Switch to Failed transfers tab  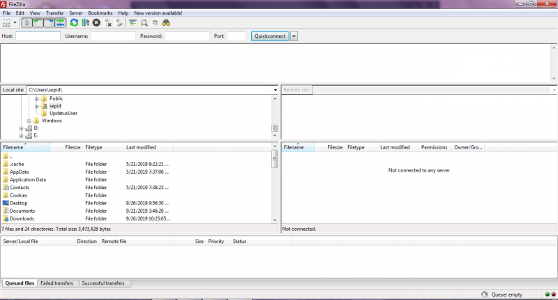tap(57, 283)
